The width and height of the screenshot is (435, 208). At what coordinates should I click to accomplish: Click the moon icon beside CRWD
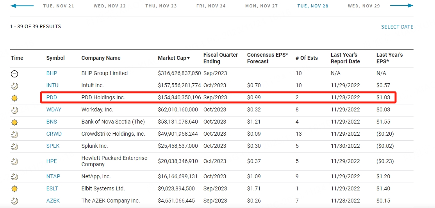14,134
